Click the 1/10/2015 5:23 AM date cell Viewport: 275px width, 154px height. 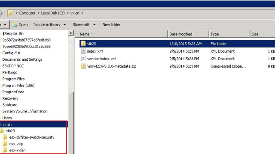click(185, 44)
